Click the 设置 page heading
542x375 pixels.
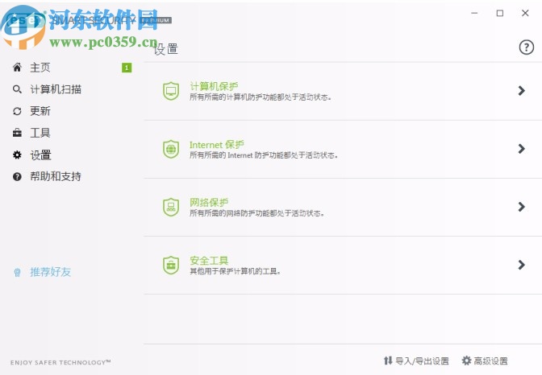coord(166,49)
